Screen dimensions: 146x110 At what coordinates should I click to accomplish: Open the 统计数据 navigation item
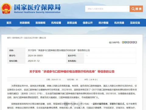103,23
